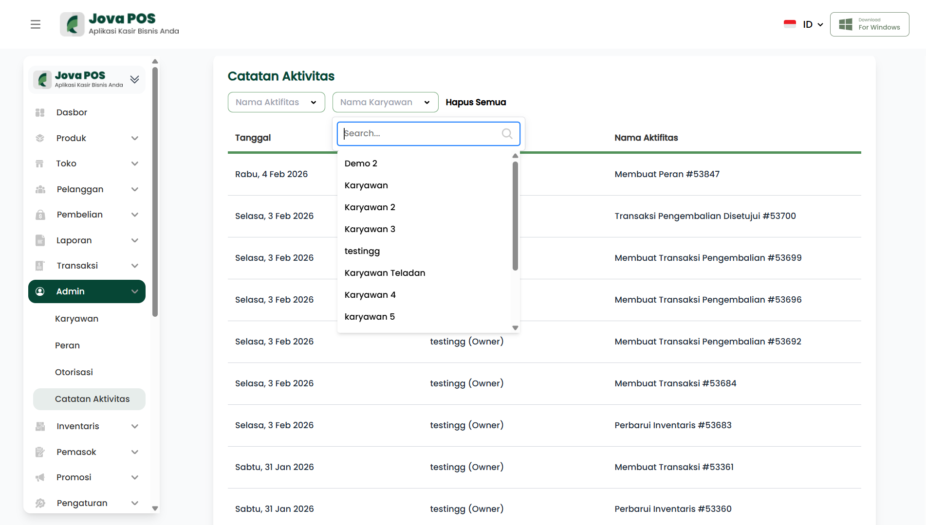
Task: Click the Produk box icon
Action: click(x=40, y=138)
